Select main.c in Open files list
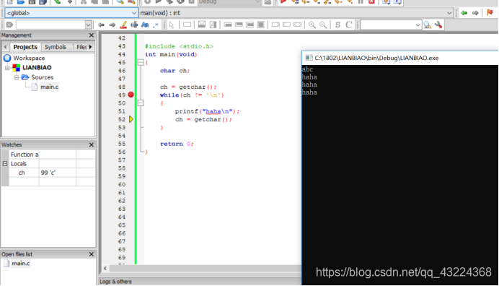This screenshot has width=499, height=286. coord(21,264)
